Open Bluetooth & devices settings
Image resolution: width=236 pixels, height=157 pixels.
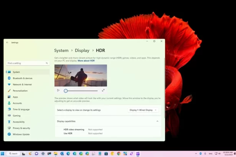pos(22,78)
